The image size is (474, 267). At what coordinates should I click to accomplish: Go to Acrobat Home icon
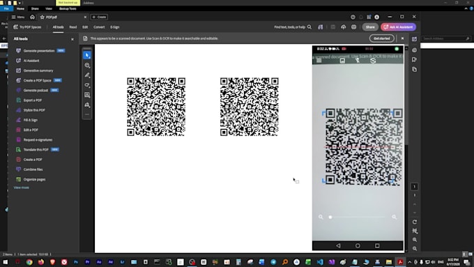point(32,17)
